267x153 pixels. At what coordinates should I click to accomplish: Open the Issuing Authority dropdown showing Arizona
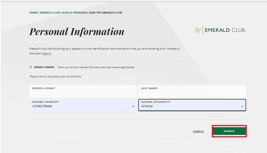click(x=192, y=105)
